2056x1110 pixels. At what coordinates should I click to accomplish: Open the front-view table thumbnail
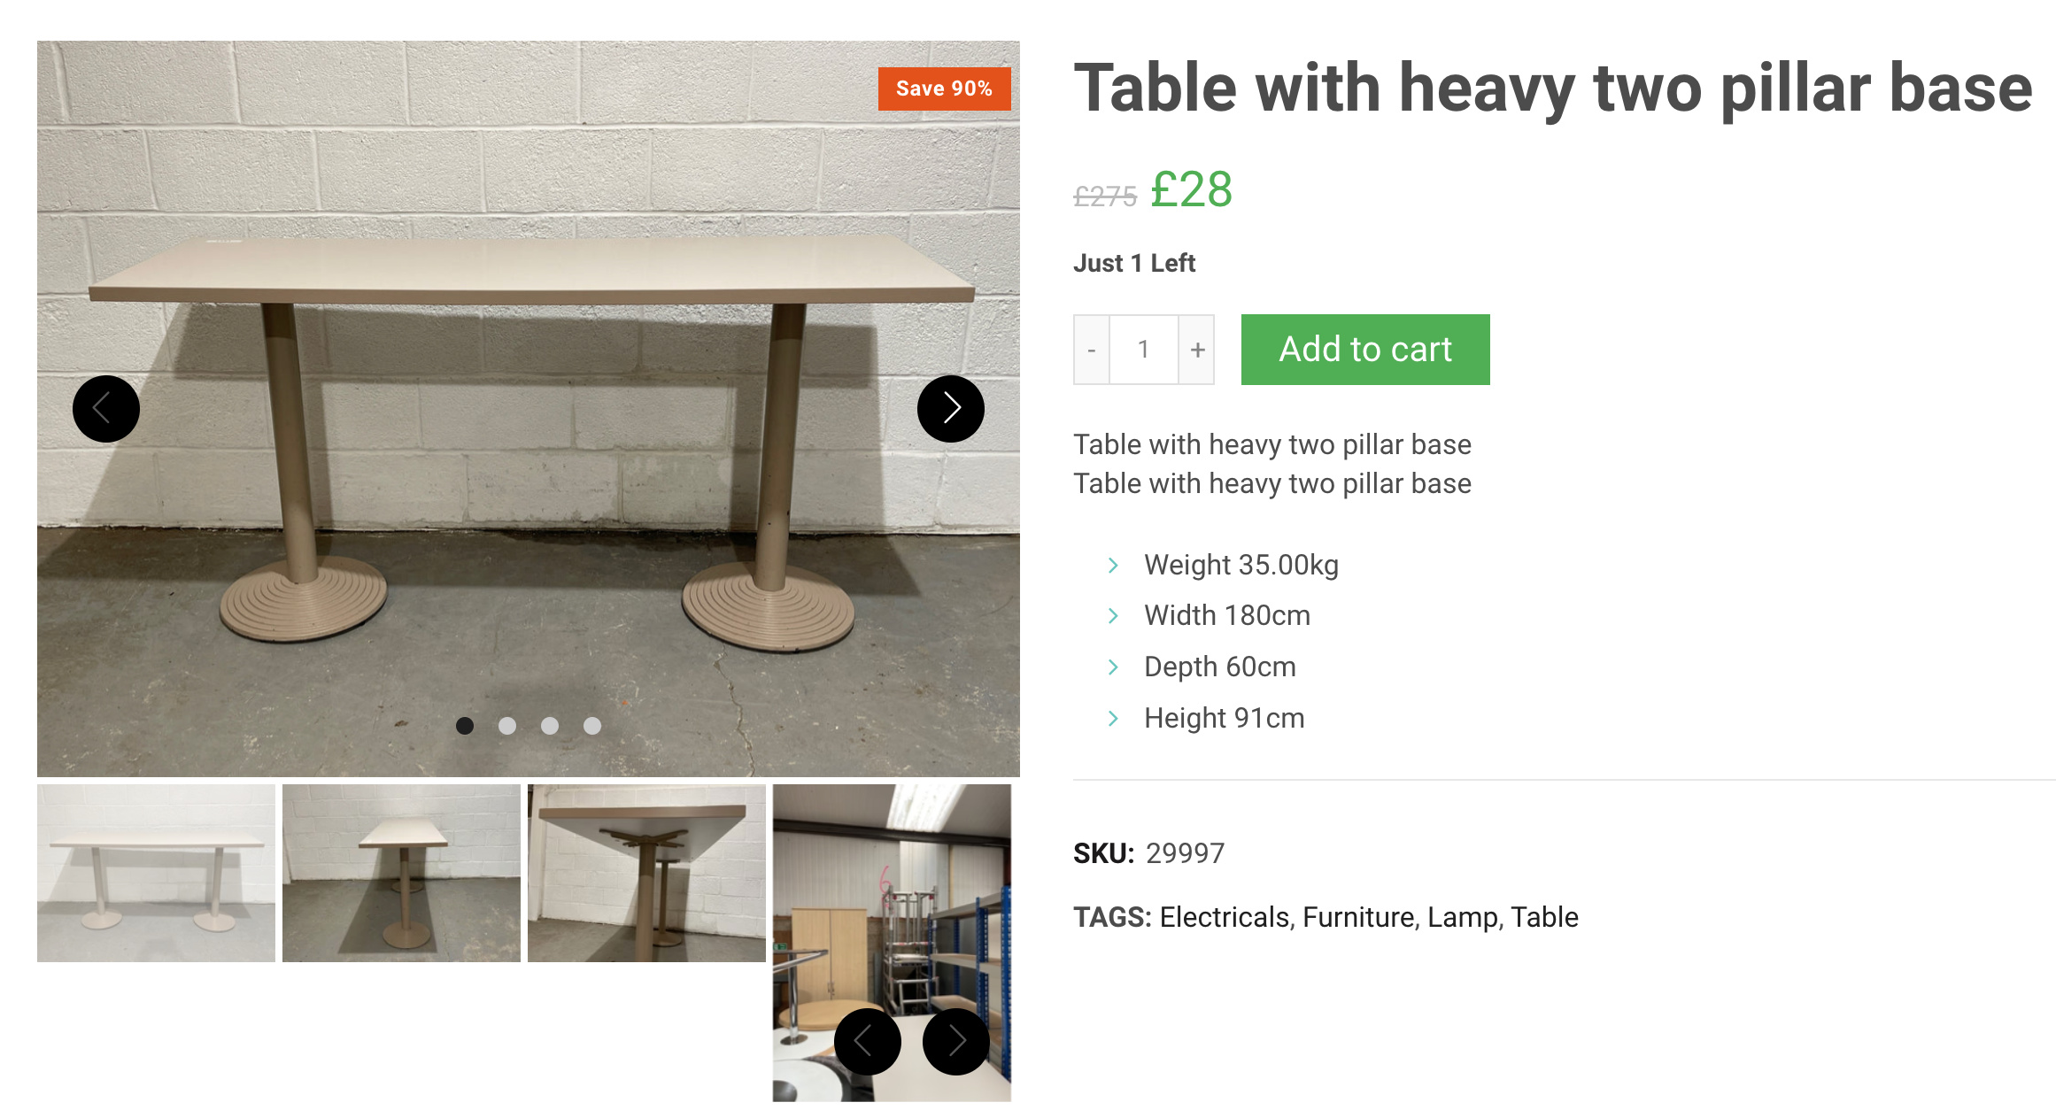(x=156, y=873)
